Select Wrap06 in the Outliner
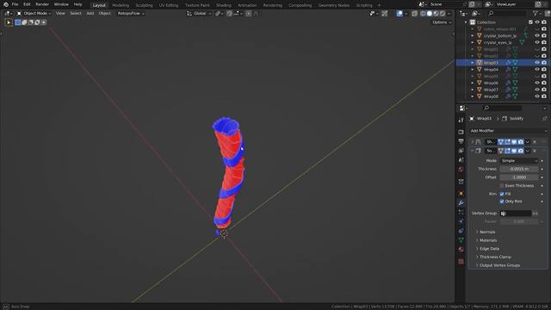Viewport: 551px width, 310px height. click(x=491, y=83)
